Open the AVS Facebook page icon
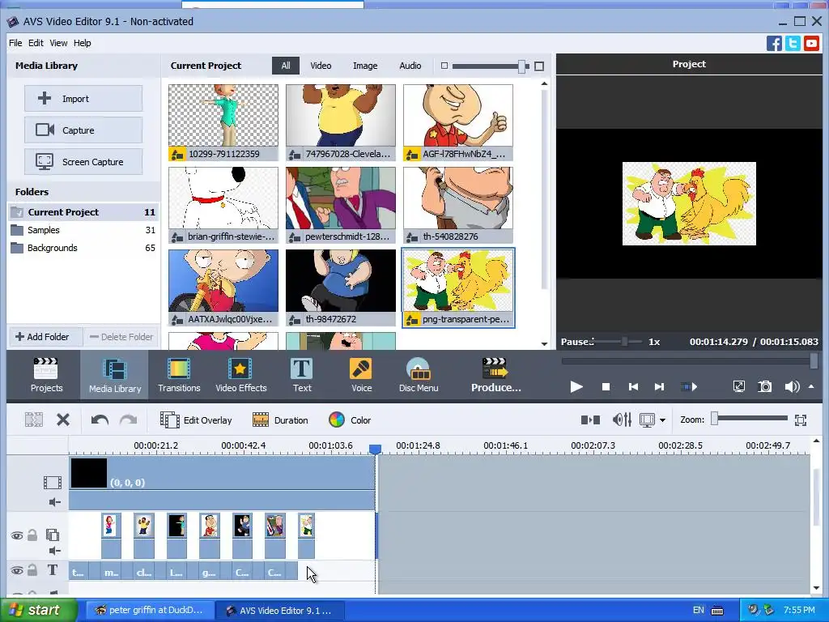This screenshot has width=829, height=622. pyautogui.click(x=774, y=44)
